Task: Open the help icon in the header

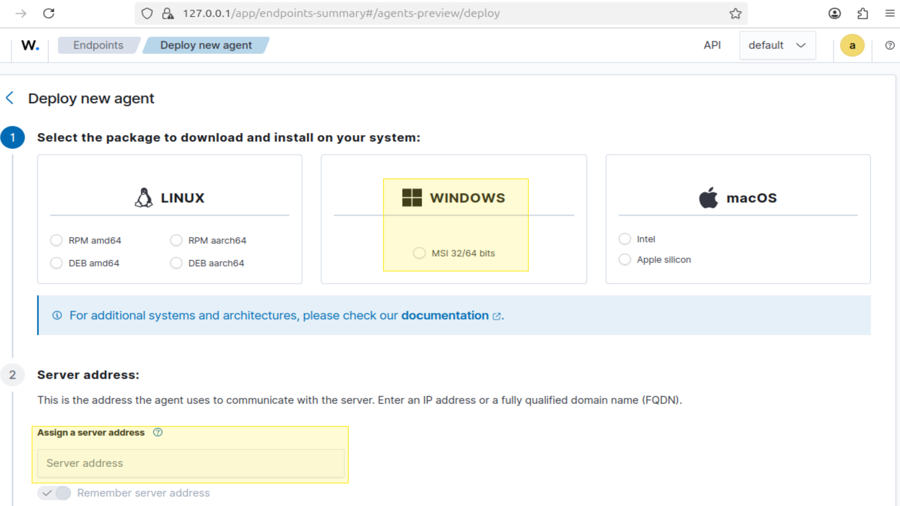Action: click(x=889, y=45)
